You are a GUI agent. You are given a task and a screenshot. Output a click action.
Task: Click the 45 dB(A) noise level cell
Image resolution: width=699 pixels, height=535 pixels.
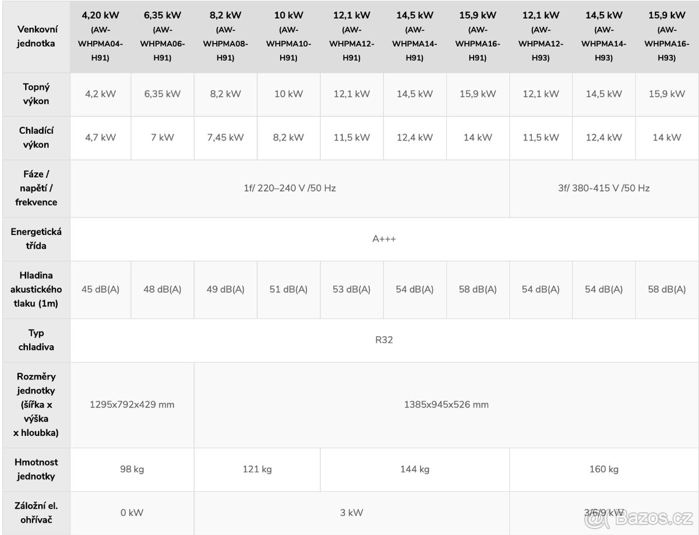pyautogui.click(x=100, y=289)
